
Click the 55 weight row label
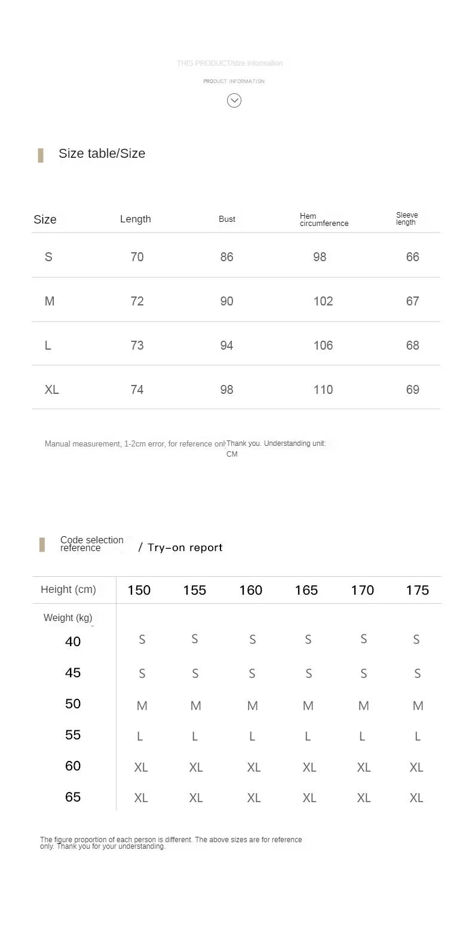(x=73, y=735)
